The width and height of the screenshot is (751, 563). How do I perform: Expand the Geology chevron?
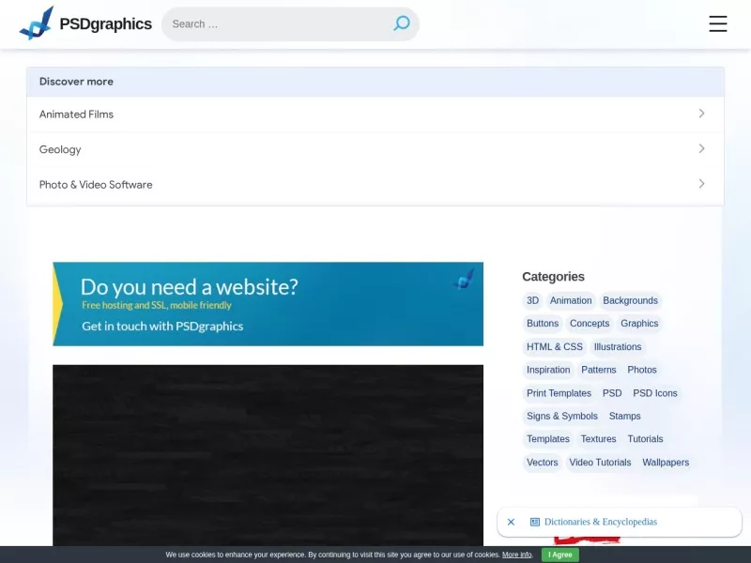coord(701,149)
